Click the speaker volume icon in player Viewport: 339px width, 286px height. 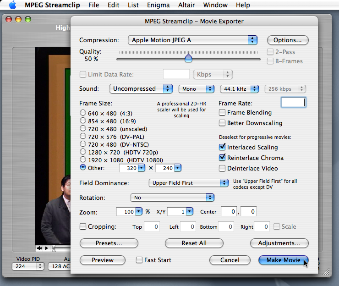tap(39, 248)
